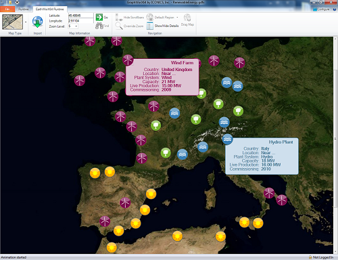Click the wind marker at Cornwall's tip

113,97
